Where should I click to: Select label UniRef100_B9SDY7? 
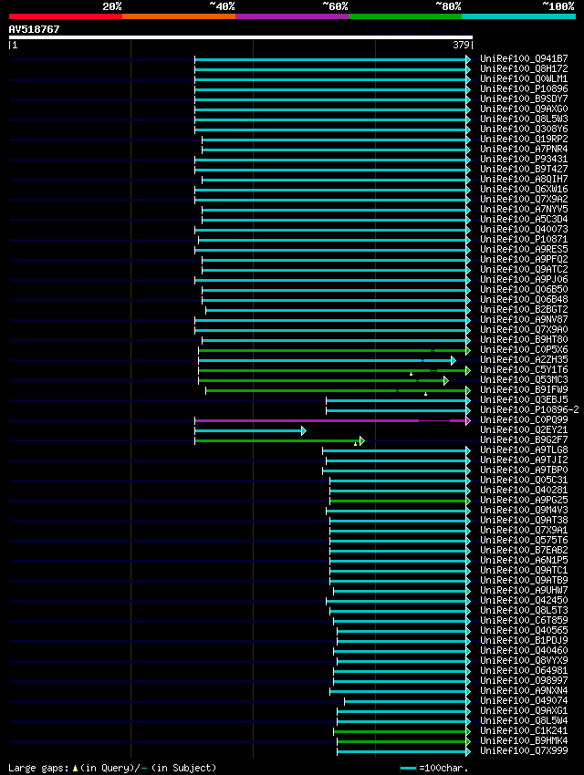point(524,98)
